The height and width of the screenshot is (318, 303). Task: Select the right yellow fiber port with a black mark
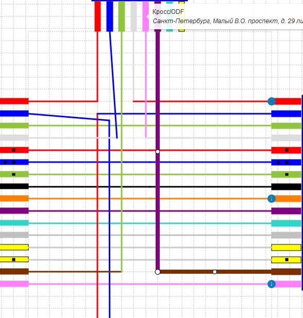(x=287, y=259)
